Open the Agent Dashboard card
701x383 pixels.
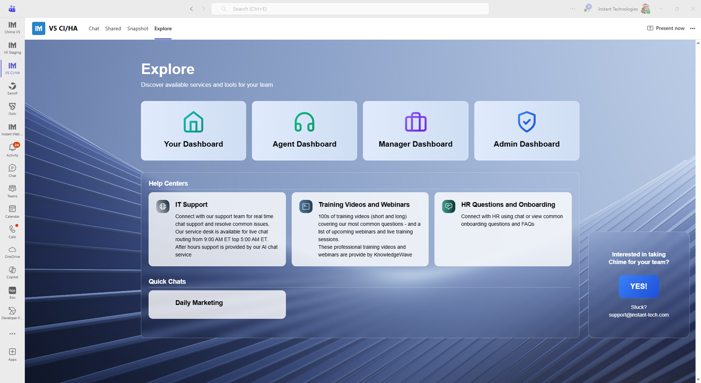click(x=304, y=131)
